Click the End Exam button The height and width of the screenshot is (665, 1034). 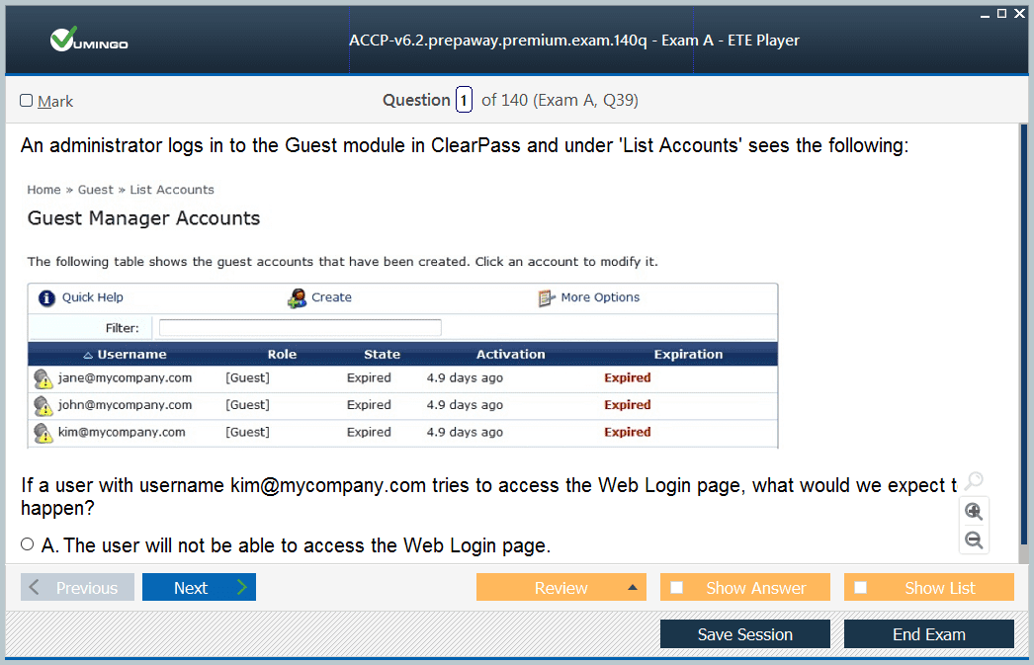click(929, 634)
